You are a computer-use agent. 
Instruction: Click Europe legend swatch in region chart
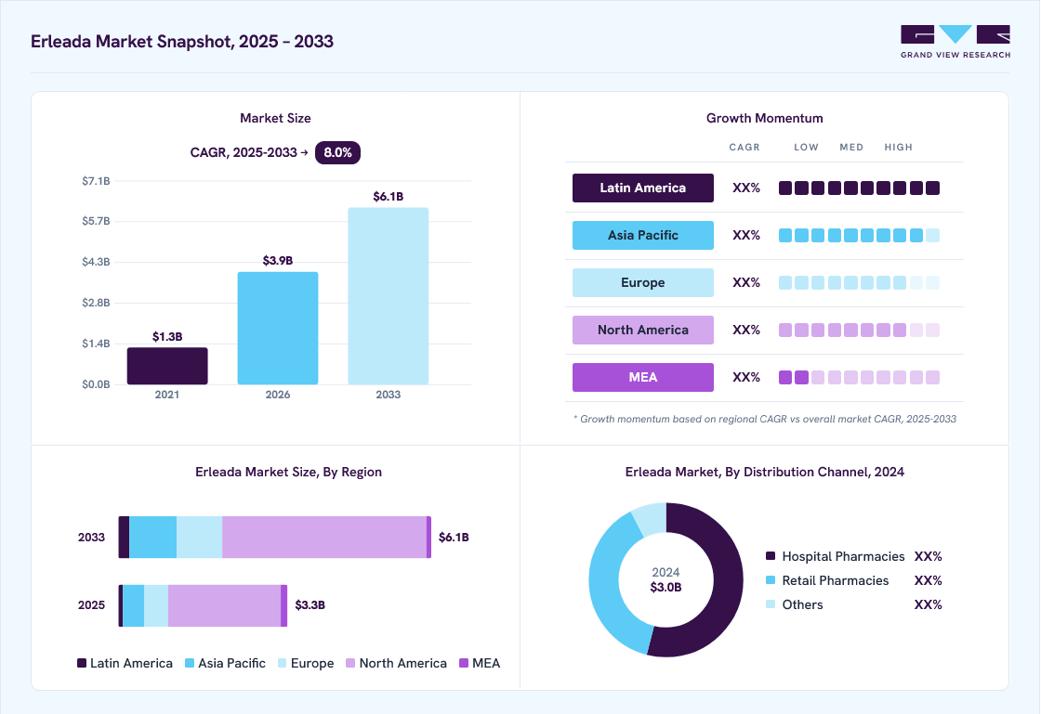(283, 663)
